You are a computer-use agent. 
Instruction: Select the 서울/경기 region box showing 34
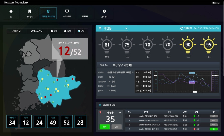pyautogui.click(x=12, y=121)
